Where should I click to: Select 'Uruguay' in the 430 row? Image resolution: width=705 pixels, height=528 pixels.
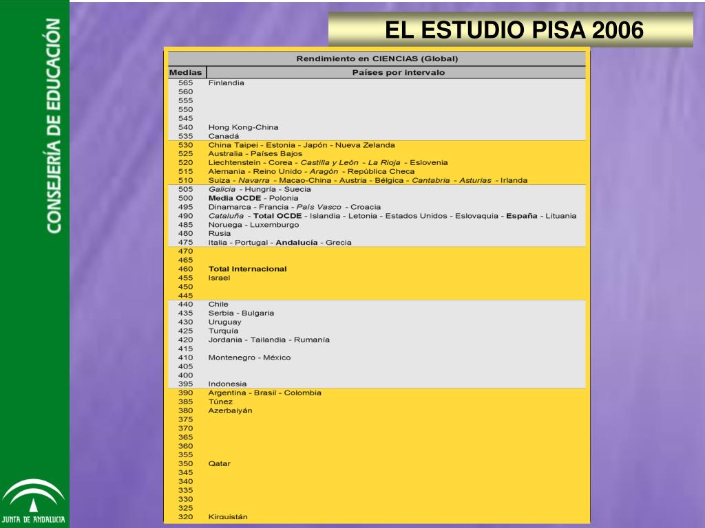225,322
